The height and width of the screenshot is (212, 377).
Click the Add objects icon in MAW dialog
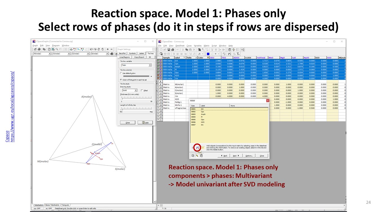coord(198,148)
